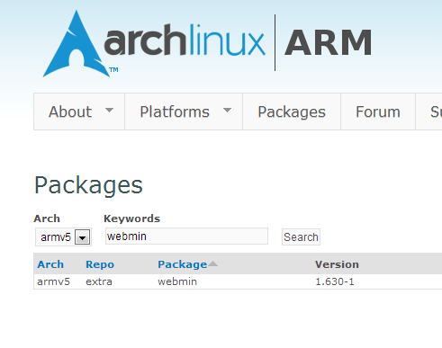442x348 pixels.
Task: Click the Arch filter label
Action: (47, 219)
